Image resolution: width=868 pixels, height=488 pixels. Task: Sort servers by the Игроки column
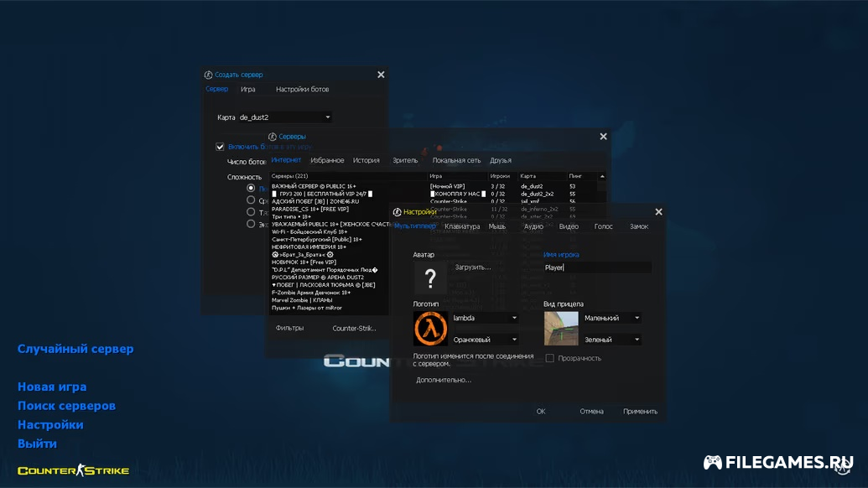(502, 176)
